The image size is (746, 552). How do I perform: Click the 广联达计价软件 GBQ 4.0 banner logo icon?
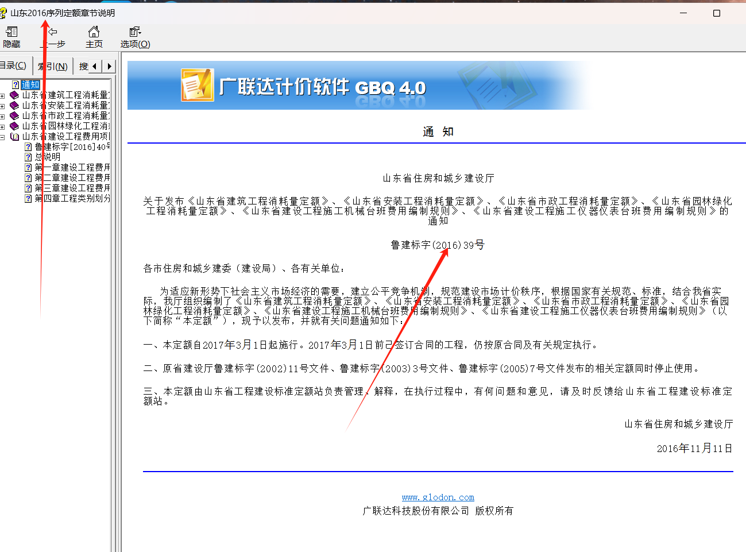[x=198, y=86]
